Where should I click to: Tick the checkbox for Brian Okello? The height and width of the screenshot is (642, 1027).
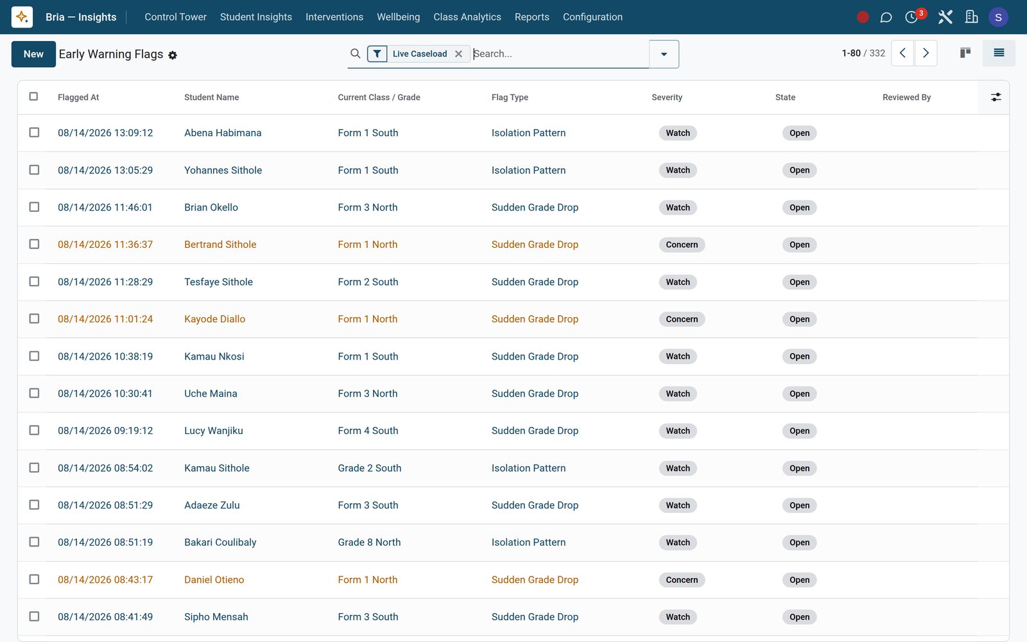coord(34,207)
